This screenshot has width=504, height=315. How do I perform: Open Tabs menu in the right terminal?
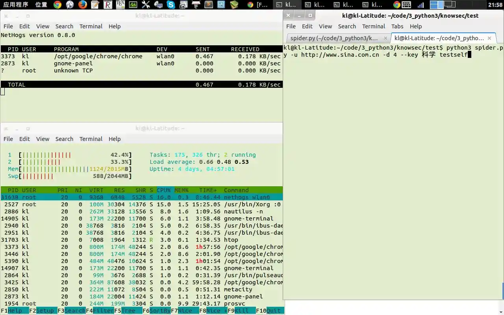397,26
